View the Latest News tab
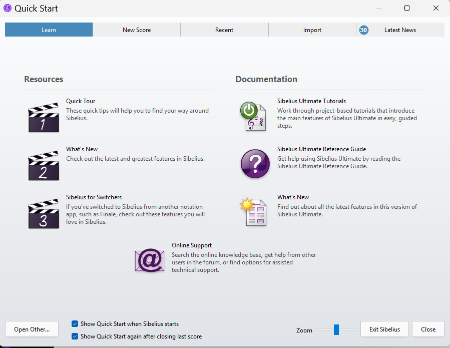The height and width of the screenshot is (348, 450). [x=400, y=30]
